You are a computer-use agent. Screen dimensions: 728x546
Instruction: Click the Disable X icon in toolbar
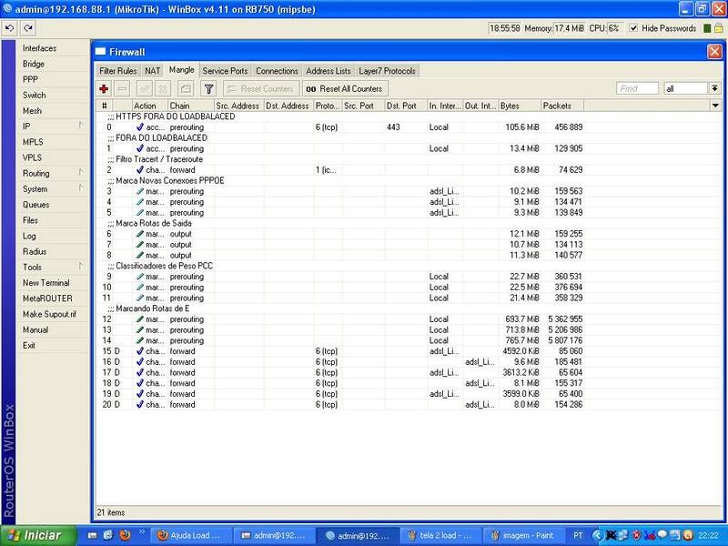click(x=163, y=88)
